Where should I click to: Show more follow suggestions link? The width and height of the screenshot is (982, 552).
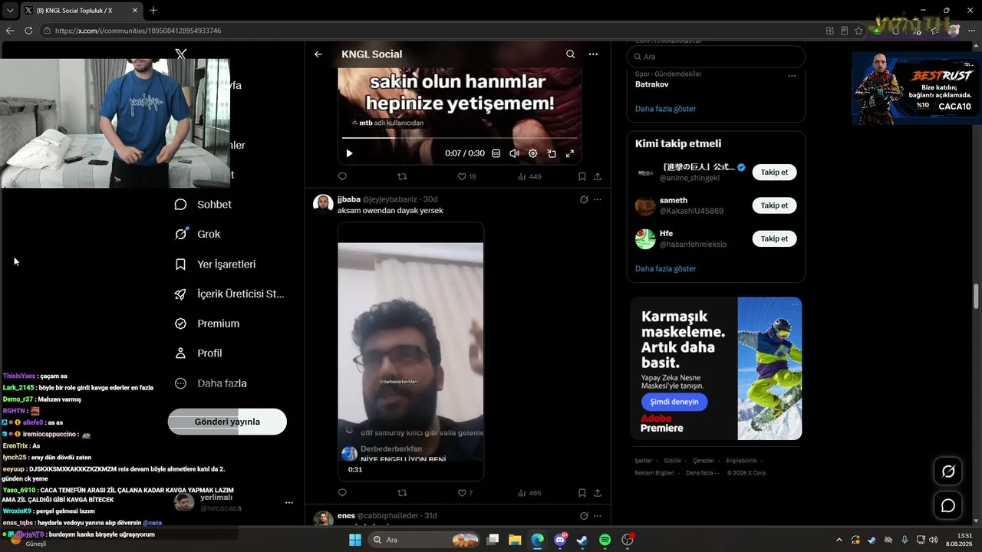(666, 269)
